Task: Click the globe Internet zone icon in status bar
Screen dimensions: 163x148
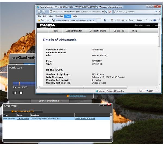Action: point(97,91)
